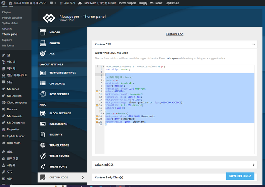Image resolution: width=265 pixels, height=187 pixels.
Task: Click the Background image icon
Action: coord(43,124)
